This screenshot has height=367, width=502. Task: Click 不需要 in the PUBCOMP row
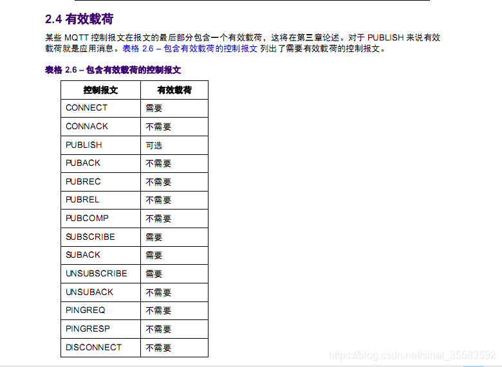[158, 219]
